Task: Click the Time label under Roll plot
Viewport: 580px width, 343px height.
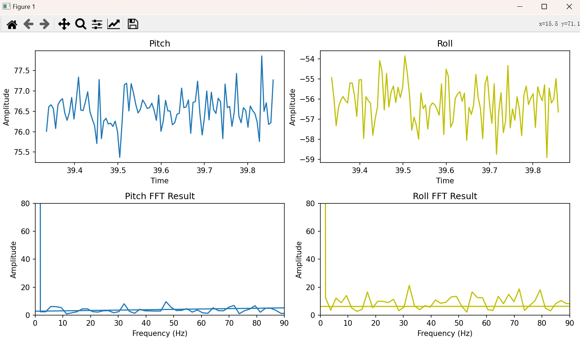Action: pyautogui.click(x=445, y=180)
